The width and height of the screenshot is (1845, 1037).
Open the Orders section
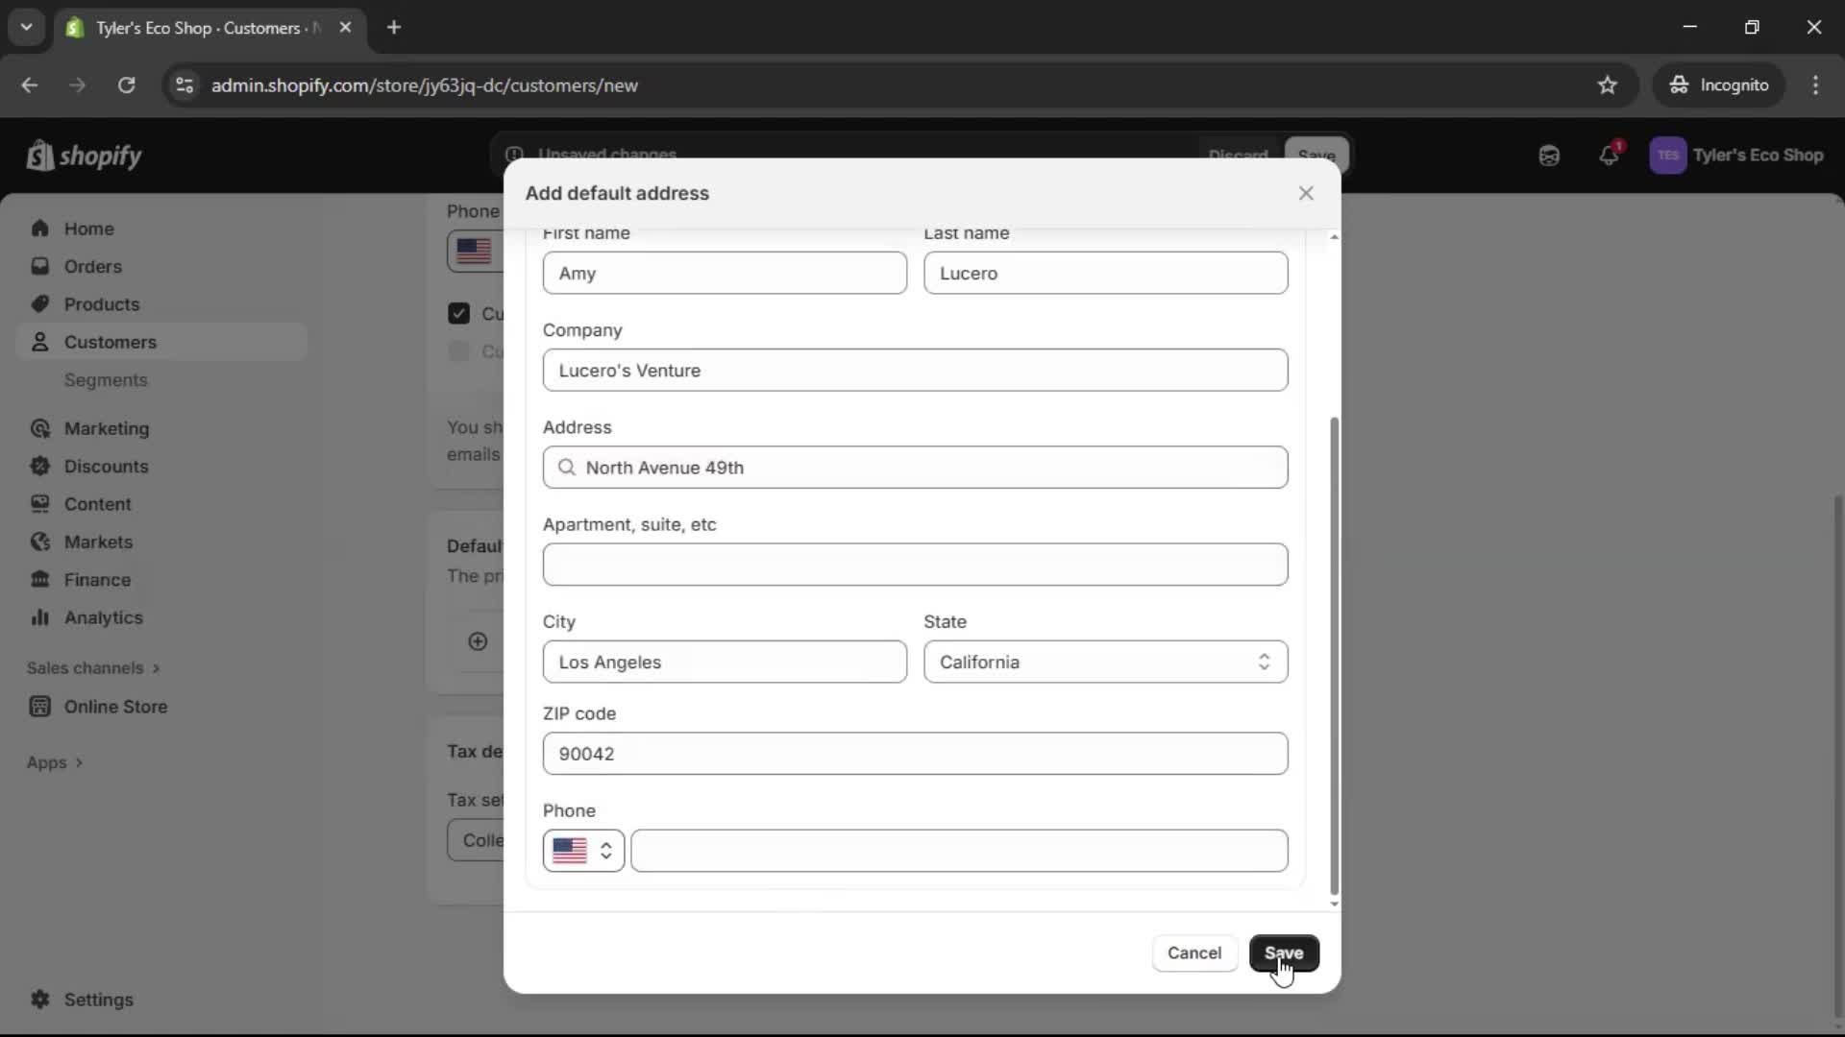91,266
